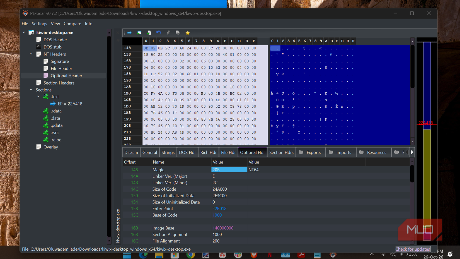Show hidden system tray icons chevron
Image resolution: width=460 pixels, height=259 pixels.
pos(372,254)
